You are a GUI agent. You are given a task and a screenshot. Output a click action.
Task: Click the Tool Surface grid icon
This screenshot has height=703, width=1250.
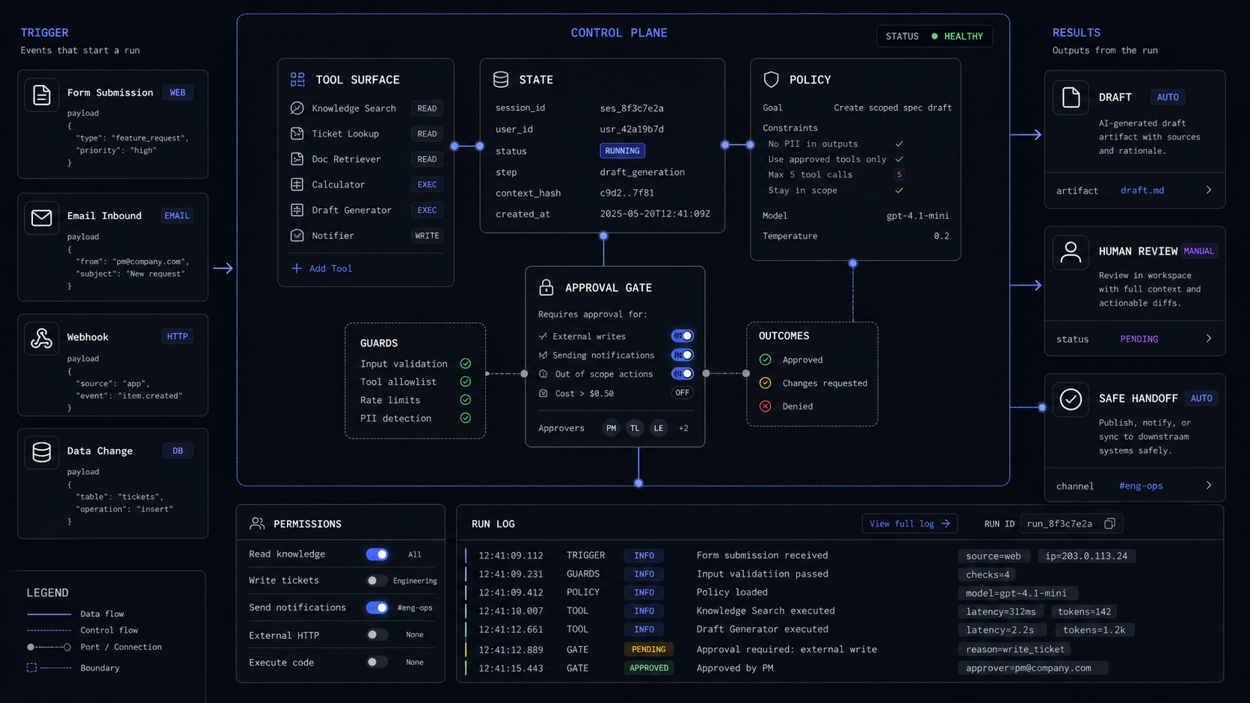pos(298,79)
